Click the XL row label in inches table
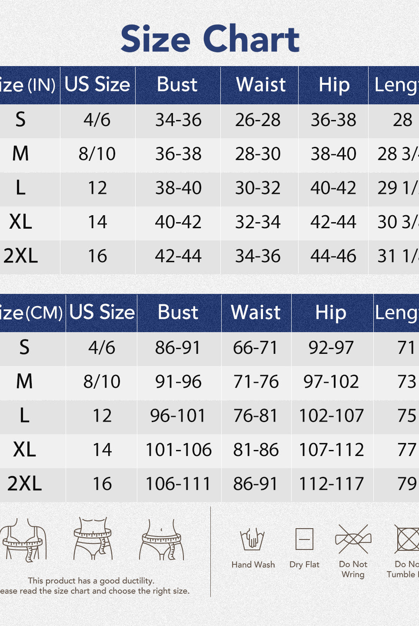Image resolution: width=419 pixels, height=626 pixels. (20, 222)
